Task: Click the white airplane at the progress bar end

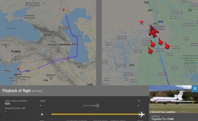Action: [x=142, y=114]
